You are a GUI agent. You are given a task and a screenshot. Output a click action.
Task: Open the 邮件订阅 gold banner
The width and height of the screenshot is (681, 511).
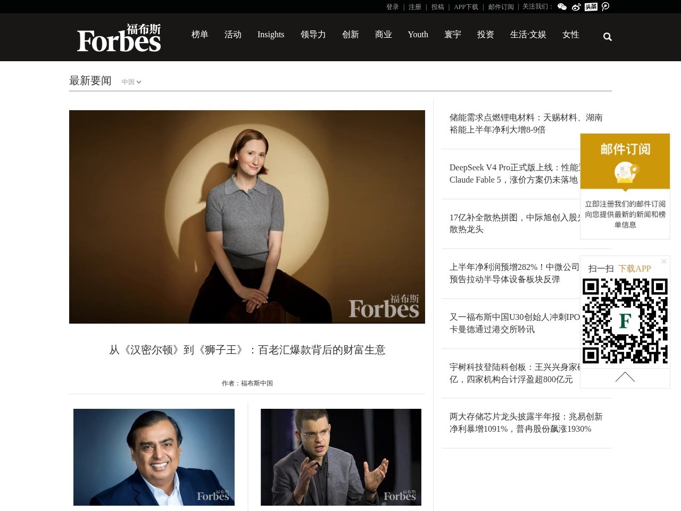[x=625, y=161]
